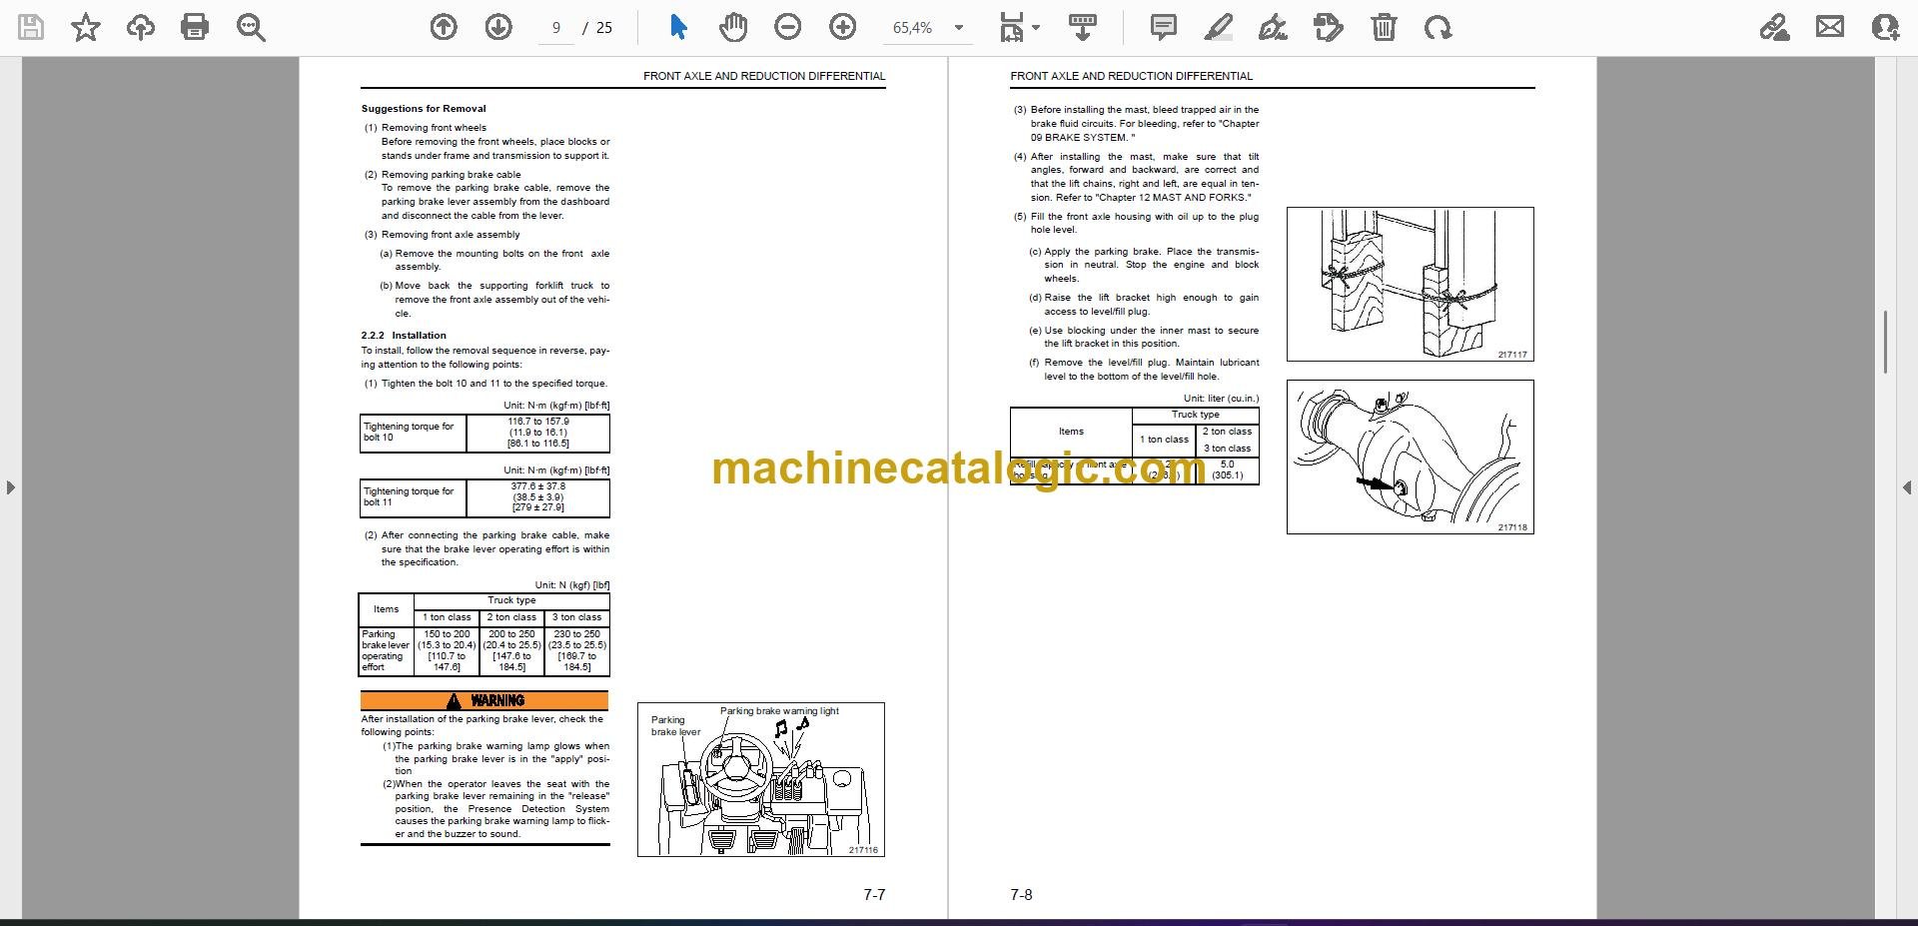Print the document
Image resolution: width=1918 pixels, height=926 pixels.
(195, 27)
